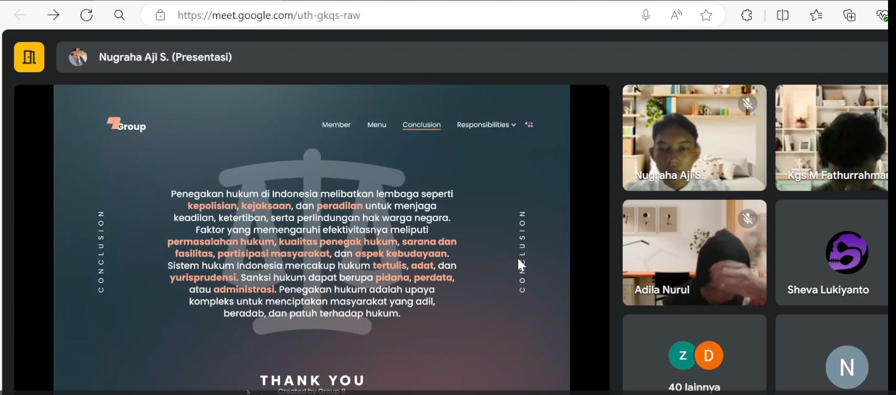Open the Collections icon

(849, 15)
